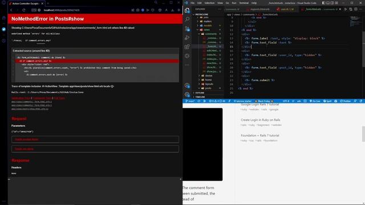Go back in the browser

coord(11,10)
